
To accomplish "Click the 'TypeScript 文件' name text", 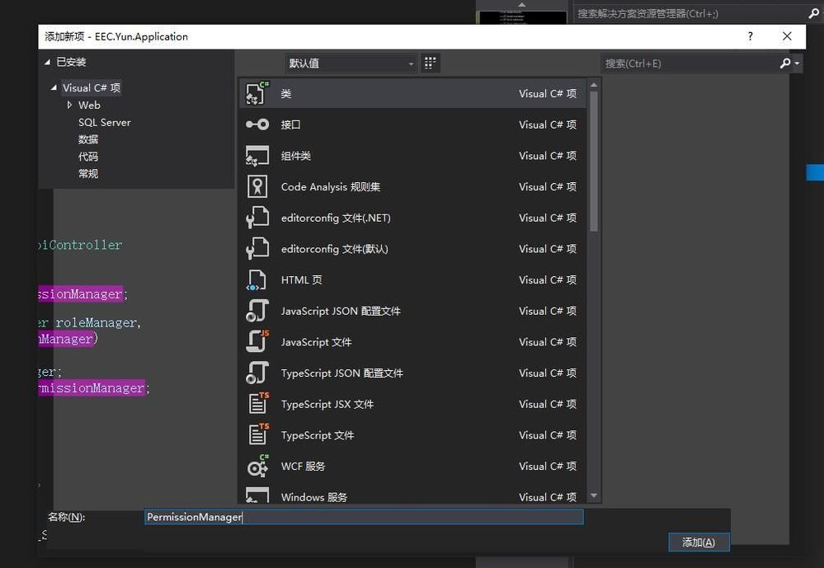I will (x=318, y=435).
